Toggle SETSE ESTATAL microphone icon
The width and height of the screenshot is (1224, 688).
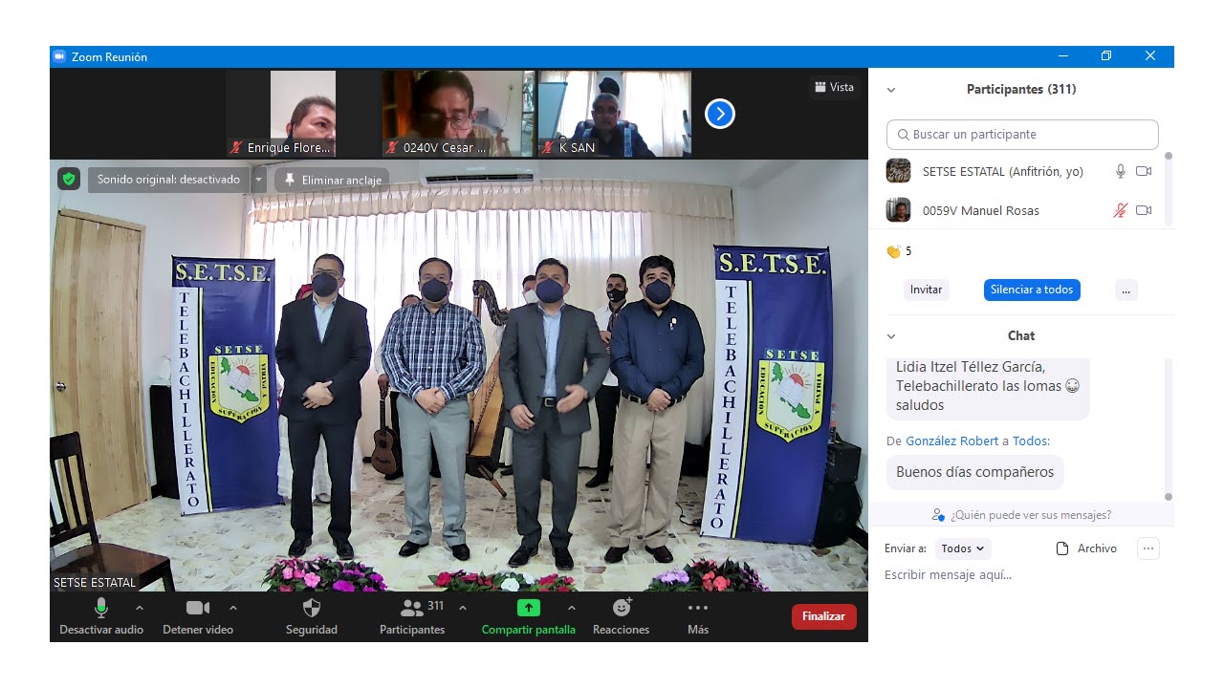point(1121,171)
